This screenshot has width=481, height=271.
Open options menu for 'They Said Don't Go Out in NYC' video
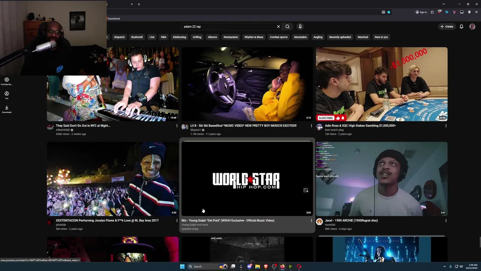pyautogui.click(x=177, y=126)
